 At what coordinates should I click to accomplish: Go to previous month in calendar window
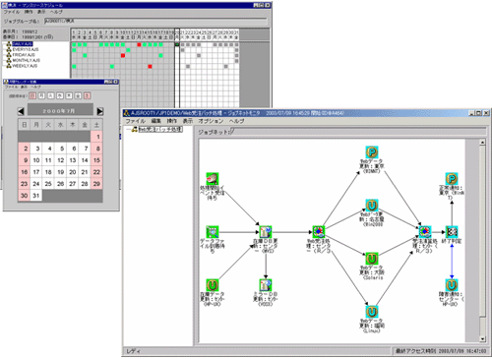click(21, 111)
